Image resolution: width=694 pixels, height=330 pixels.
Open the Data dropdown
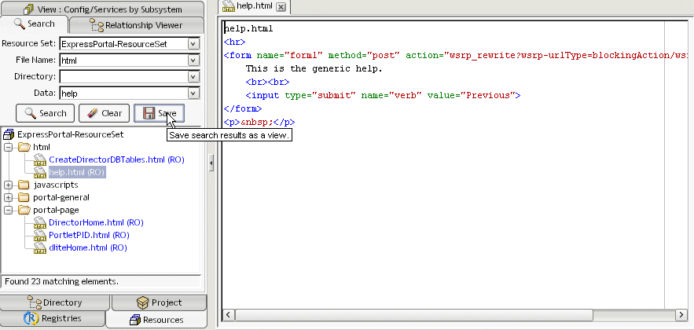(193, 93)
